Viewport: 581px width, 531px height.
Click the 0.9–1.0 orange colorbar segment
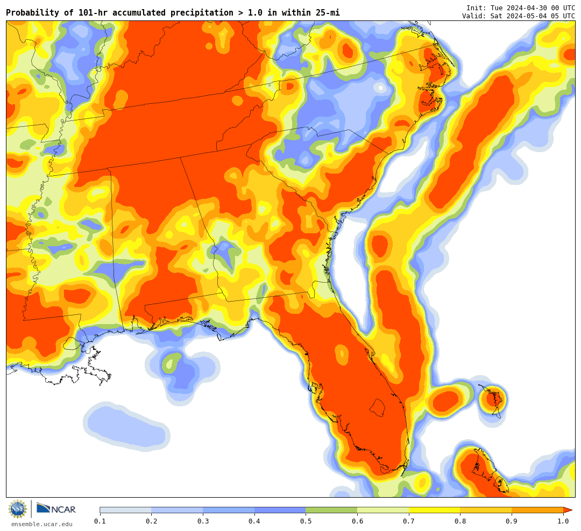click(x=537, y=510)
